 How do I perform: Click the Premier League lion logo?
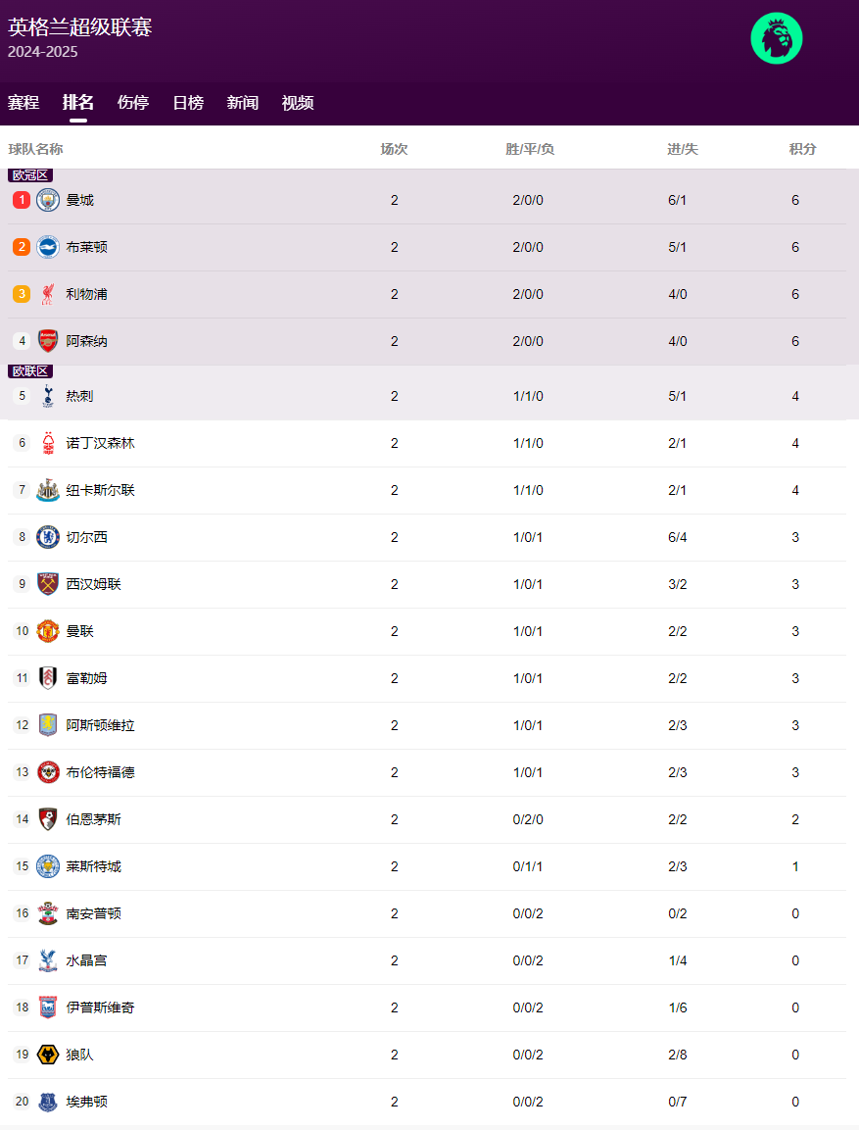click(x=776, y=39)
